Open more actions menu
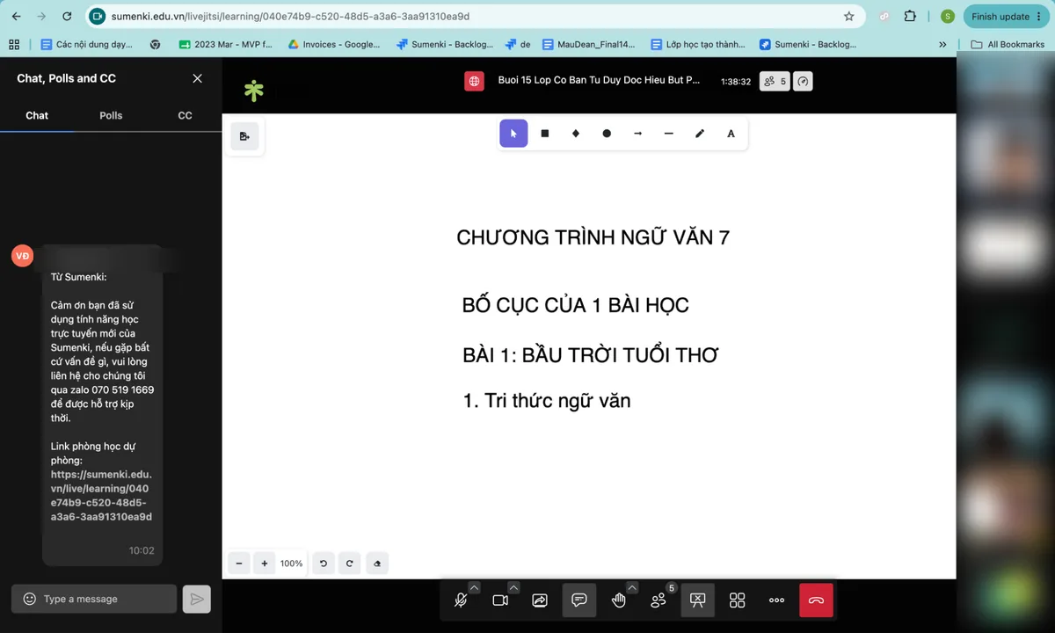The height and width of the screenshot is (633, 1055). pyautogui.click(x=777, y=600)
